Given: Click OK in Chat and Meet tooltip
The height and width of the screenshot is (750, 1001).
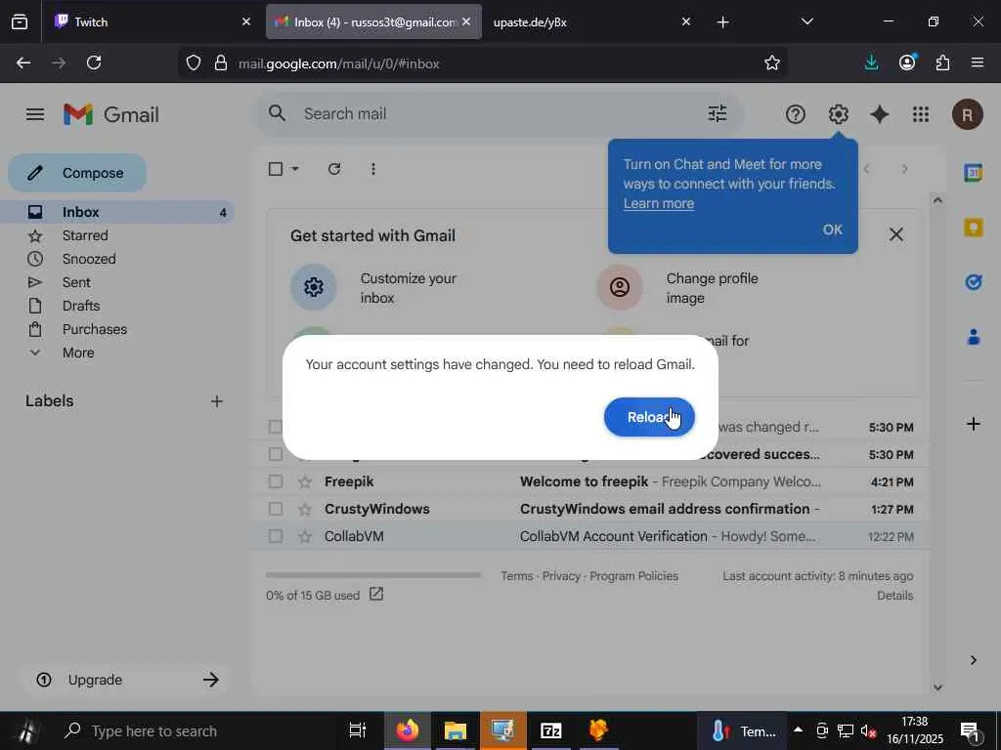Looking at the screenshot, I should tap(833, 229).
